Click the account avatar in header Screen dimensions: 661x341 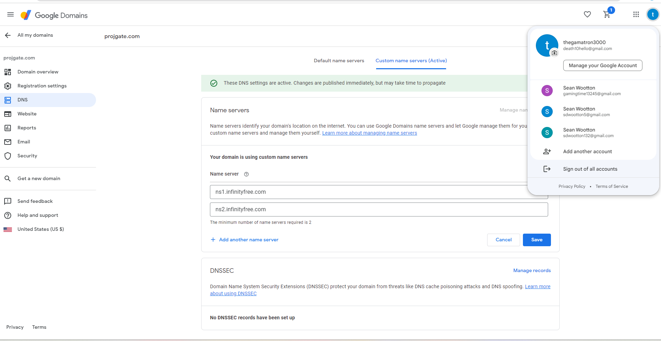(653, 15)
